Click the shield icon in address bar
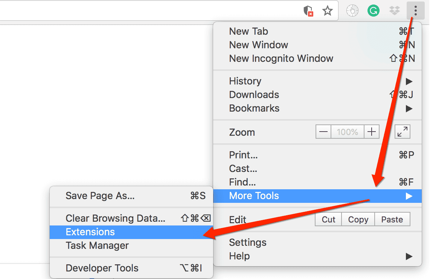This screenshot has height=279, width=430. point(308,11)
